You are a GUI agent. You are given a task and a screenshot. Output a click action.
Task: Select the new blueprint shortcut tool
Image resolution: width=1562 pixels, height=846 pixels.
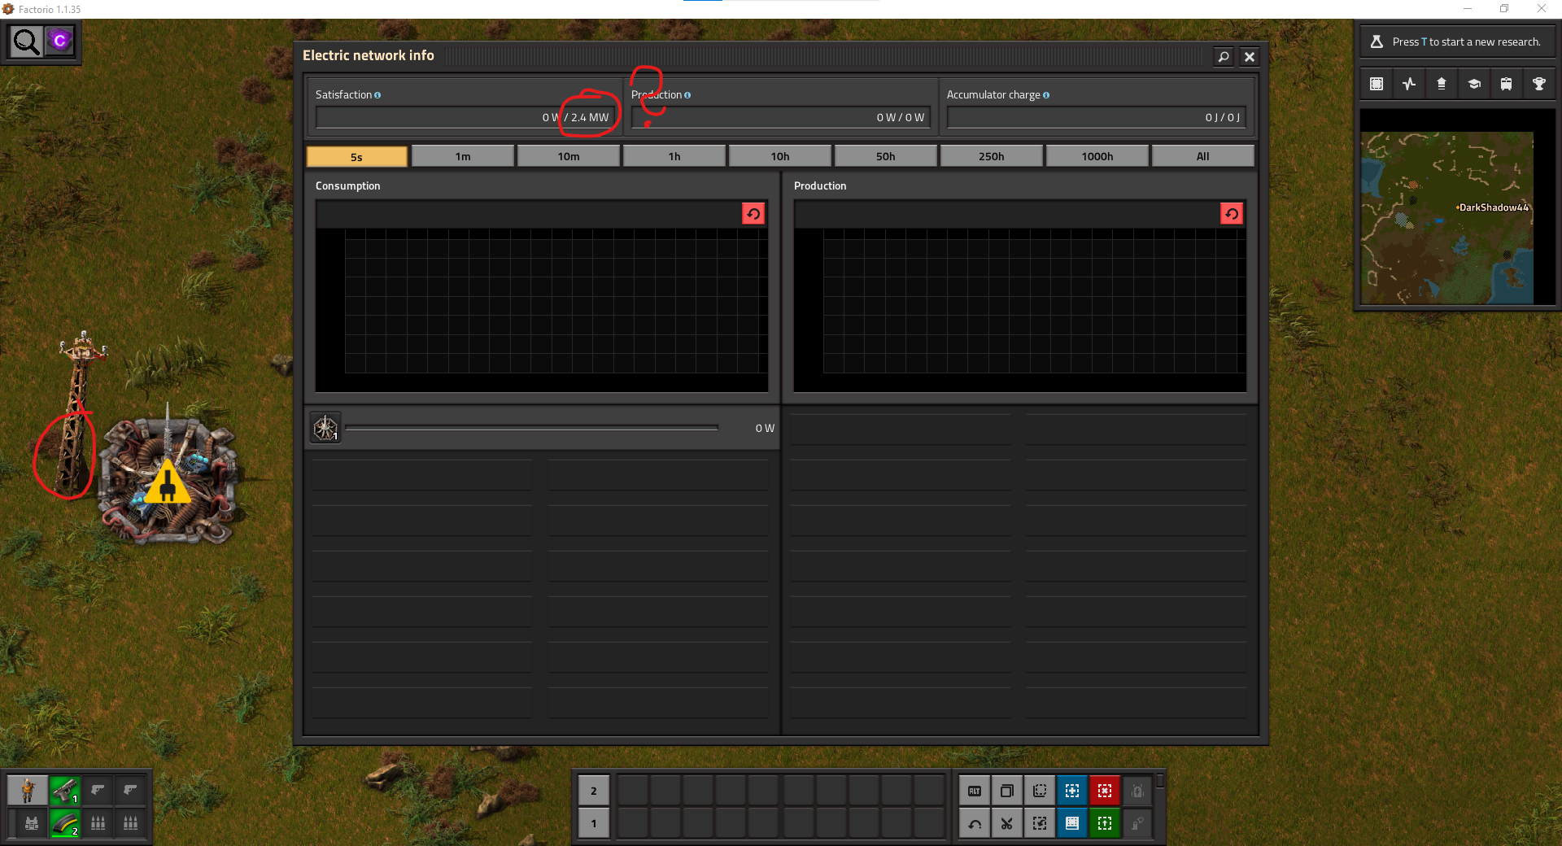pos(1040,791)
